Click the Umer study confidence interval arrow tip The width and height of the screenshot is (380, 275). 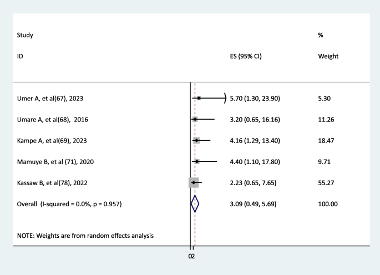coord(224,98)
